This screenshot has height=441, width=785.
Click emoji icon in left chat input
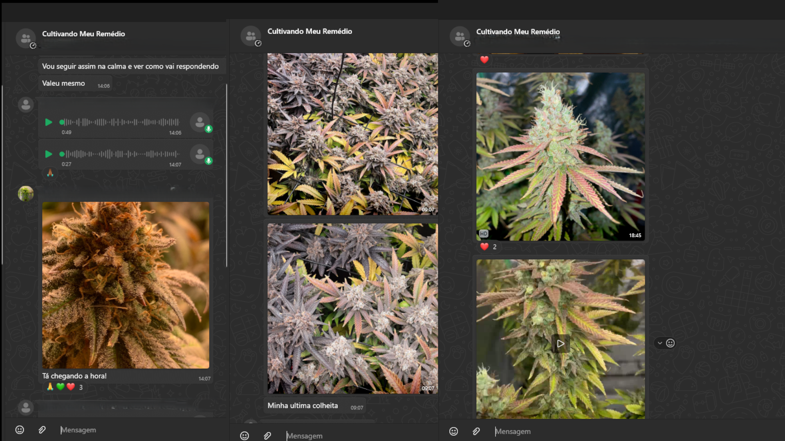pos(20,430)
